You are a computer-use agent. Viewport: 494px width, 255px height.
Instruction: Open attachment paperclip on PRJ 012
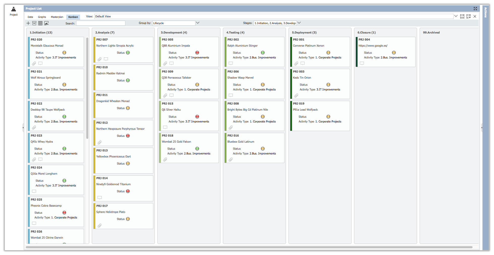pos(100,142)
